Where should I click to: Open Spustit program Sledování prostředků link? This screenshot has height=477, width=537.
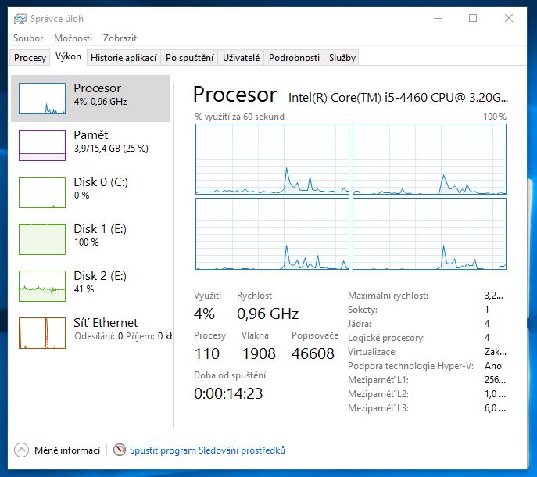click(207, 450)
